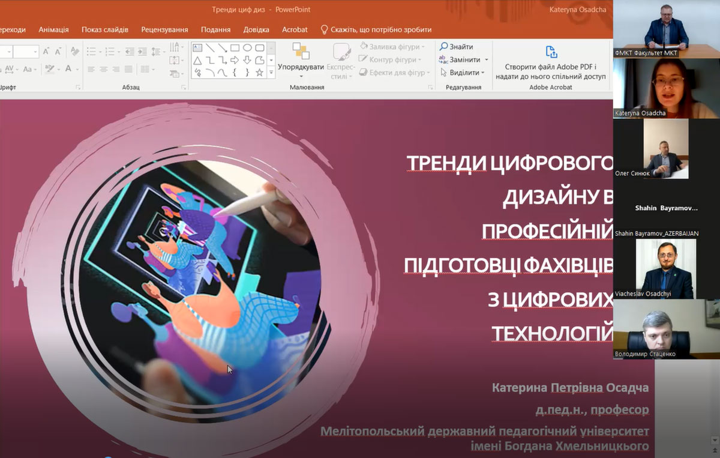Image resolution: width=720 pixels, height=458 pixels.
Task: Select the Viacheslav Osadchyi video thumbnail
Action: (x=666, y=268)
